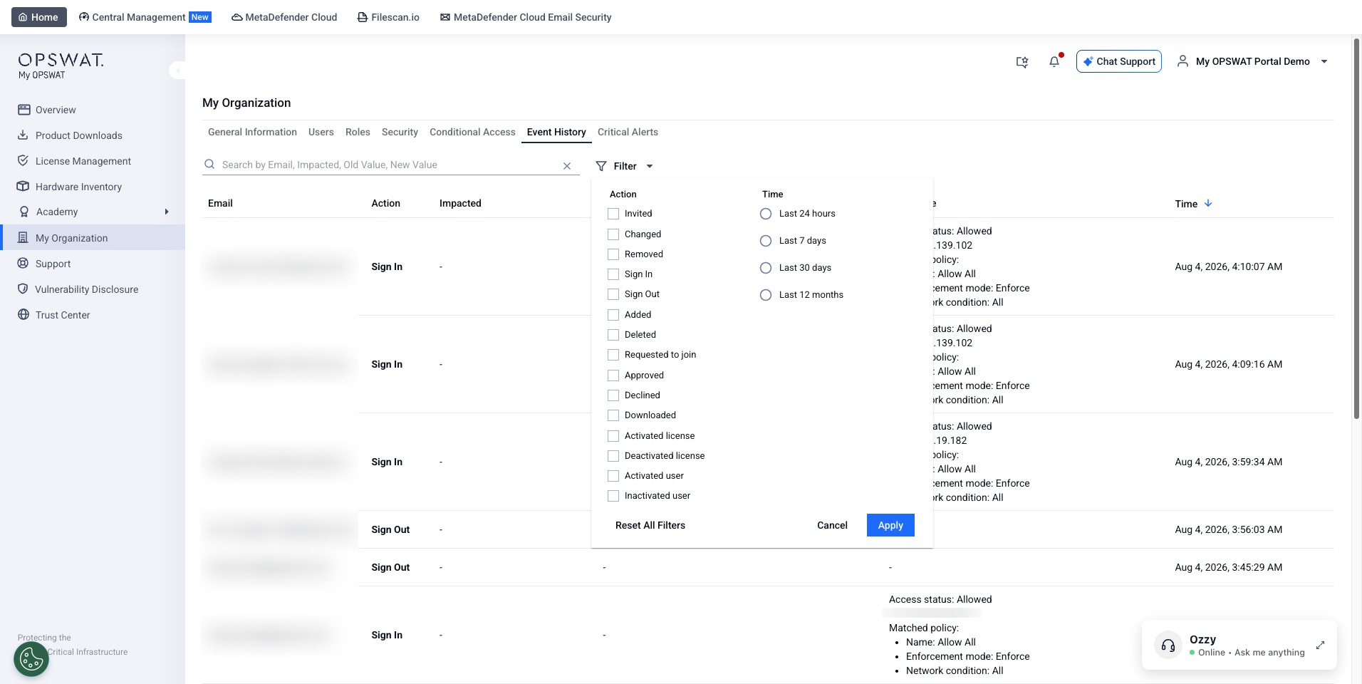Click the Email column header
Image resolution: width=1362 pixels, height=684 pixels.
pos(220,203)
